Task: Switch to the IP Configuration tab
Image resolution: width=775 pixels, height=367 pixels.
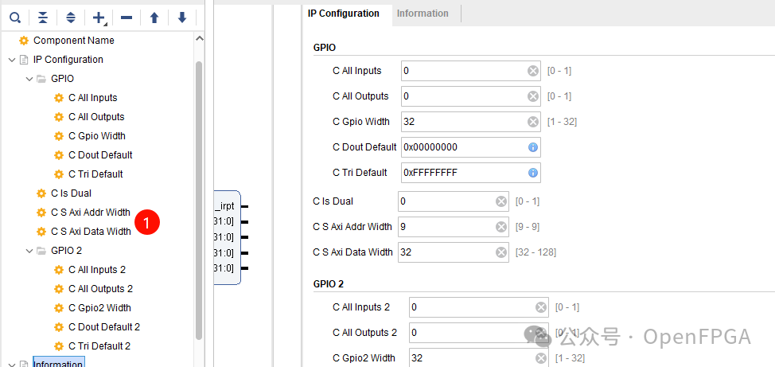Action: pos(344,14)
